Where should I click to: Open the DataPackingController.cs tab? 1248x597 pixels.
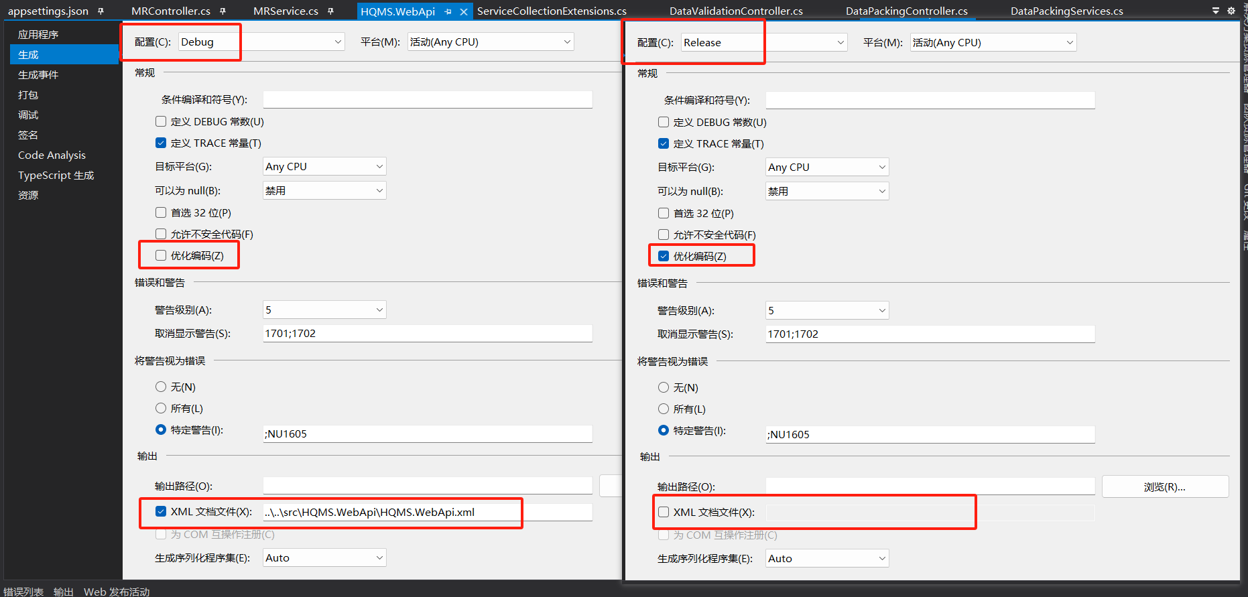(906, 11)
